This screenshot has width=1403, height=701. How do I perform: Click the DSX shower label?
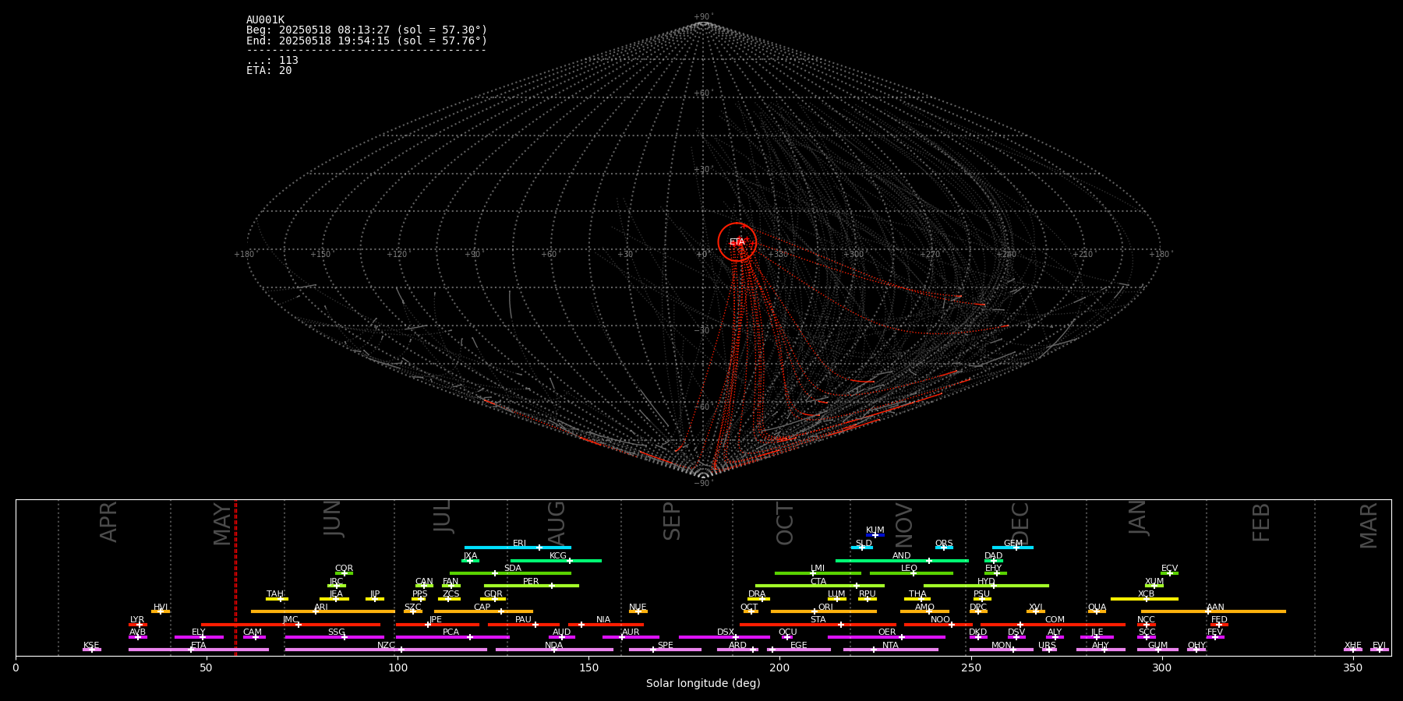tap(726, 632)
